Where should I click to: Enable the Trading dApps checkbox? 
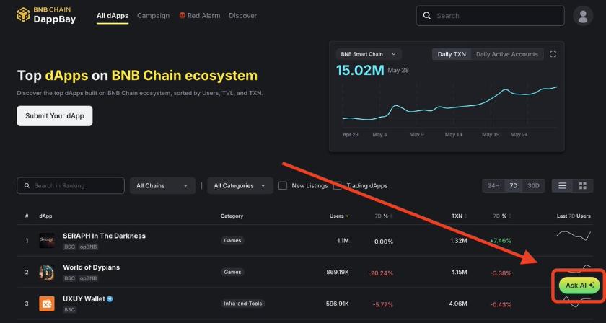338,186
